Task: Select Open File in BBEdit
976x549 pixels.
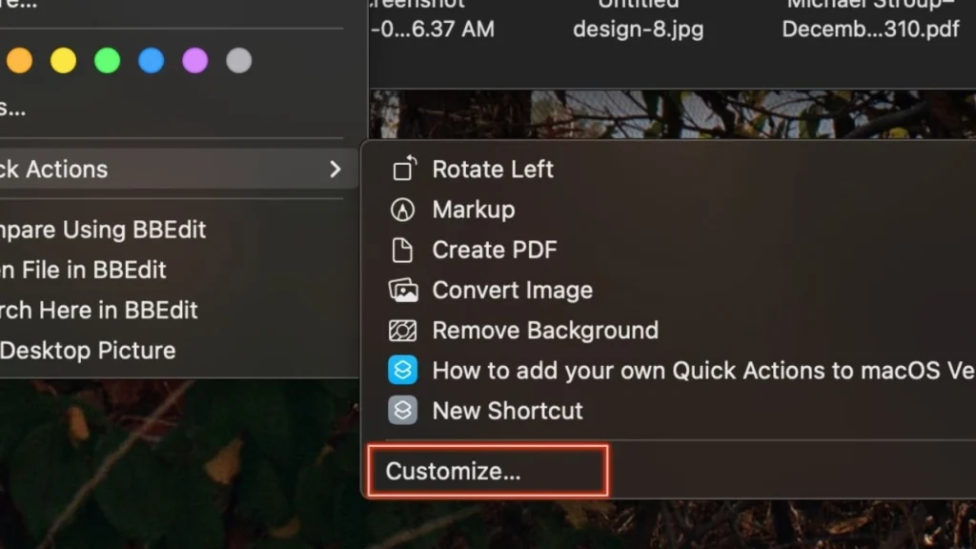Action: click(84, 270)
